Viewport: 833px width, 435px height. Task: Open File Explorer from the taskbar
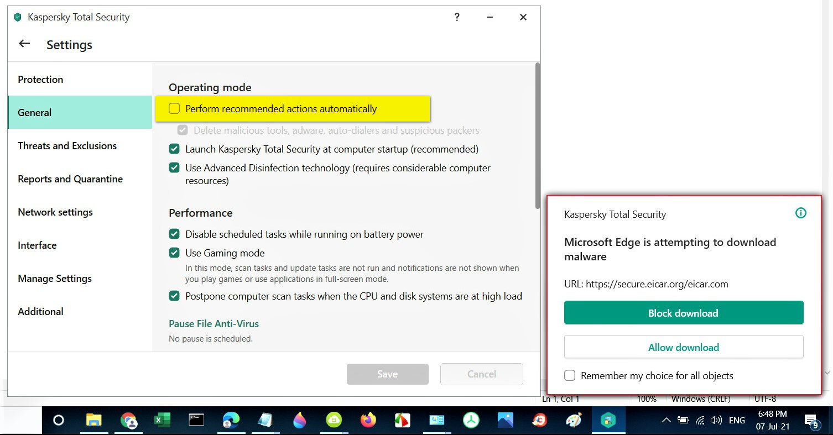pos(94,421)
